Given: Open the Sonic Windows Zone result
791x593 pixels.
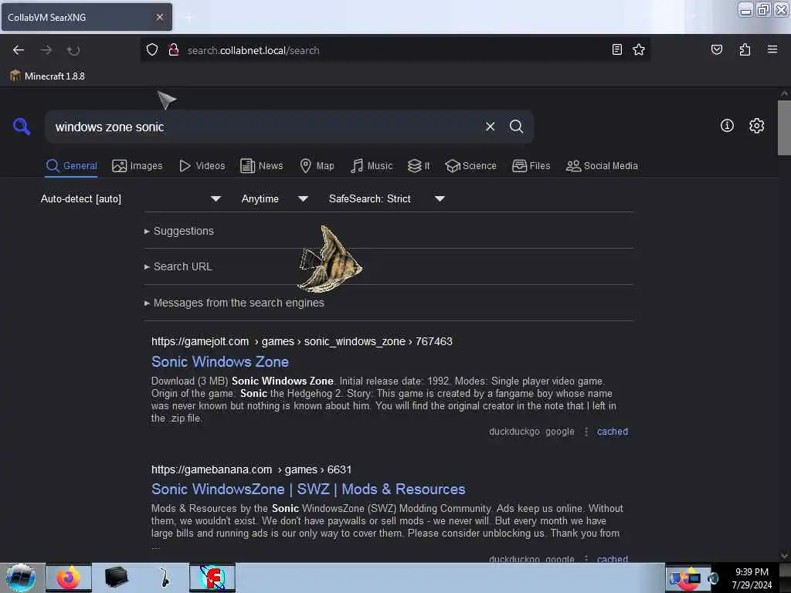Looking at the screenshot, I should click(x=220, y=361).
